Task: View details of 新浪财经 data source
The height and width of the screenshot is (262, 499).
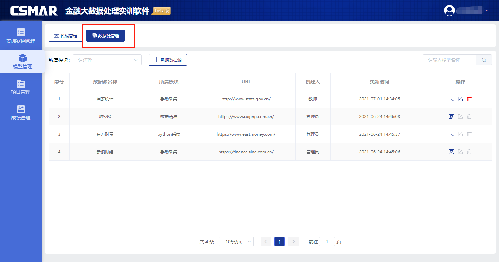Action: [451, 152]
